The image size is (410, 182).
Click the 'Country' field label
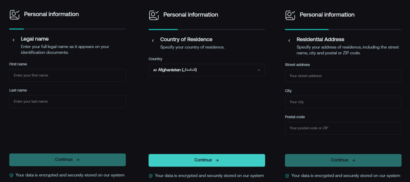155,59
